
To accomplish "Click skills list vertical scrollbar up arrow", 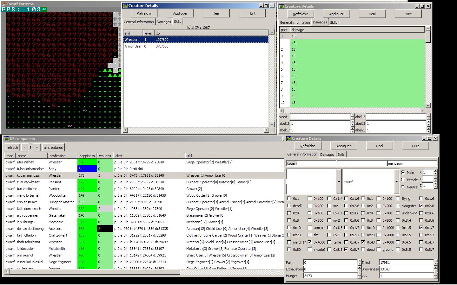I will pos(272,32).
